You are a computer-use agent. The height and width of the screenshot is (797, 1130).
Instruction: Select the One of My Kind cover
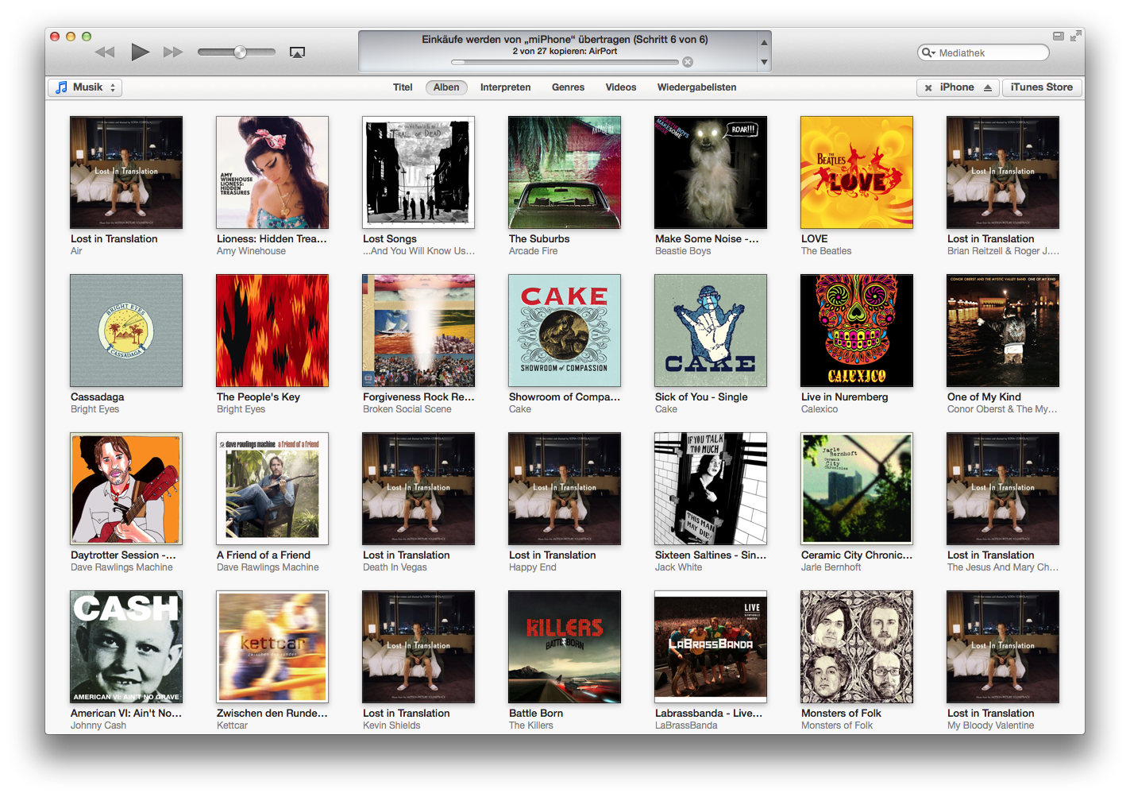(x=1003, y=331)
